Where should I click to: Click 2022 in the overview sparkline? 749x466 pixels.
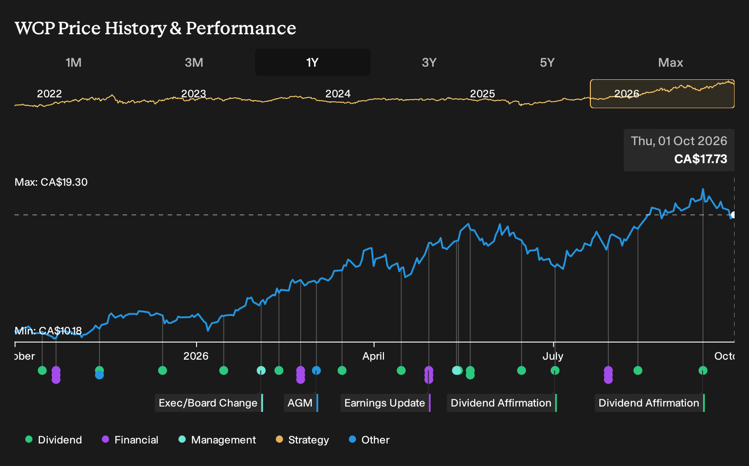(x=49, y=94)
